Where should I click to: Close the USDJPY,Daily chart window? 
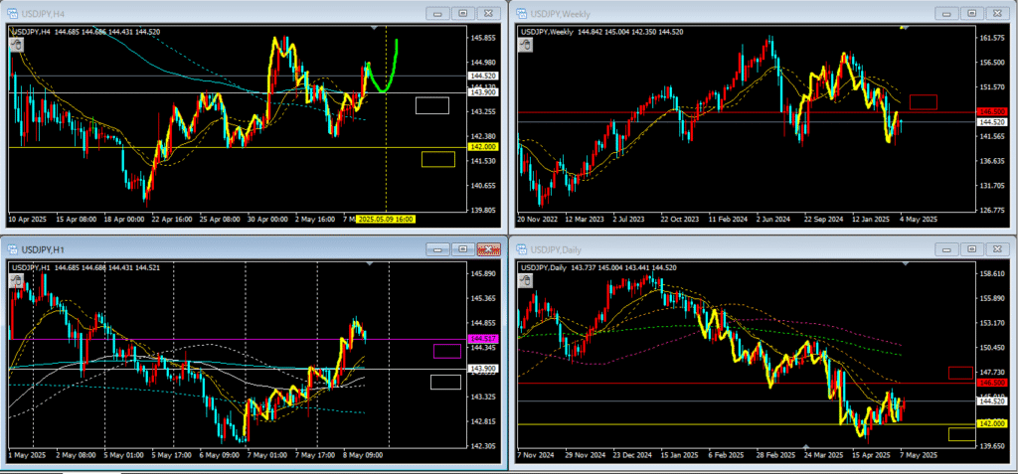998,249
